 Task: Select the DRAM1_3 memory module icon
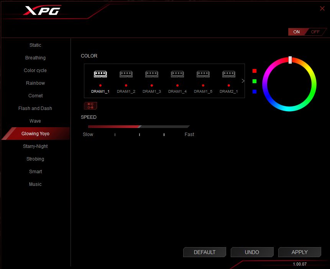coord(152,74)
